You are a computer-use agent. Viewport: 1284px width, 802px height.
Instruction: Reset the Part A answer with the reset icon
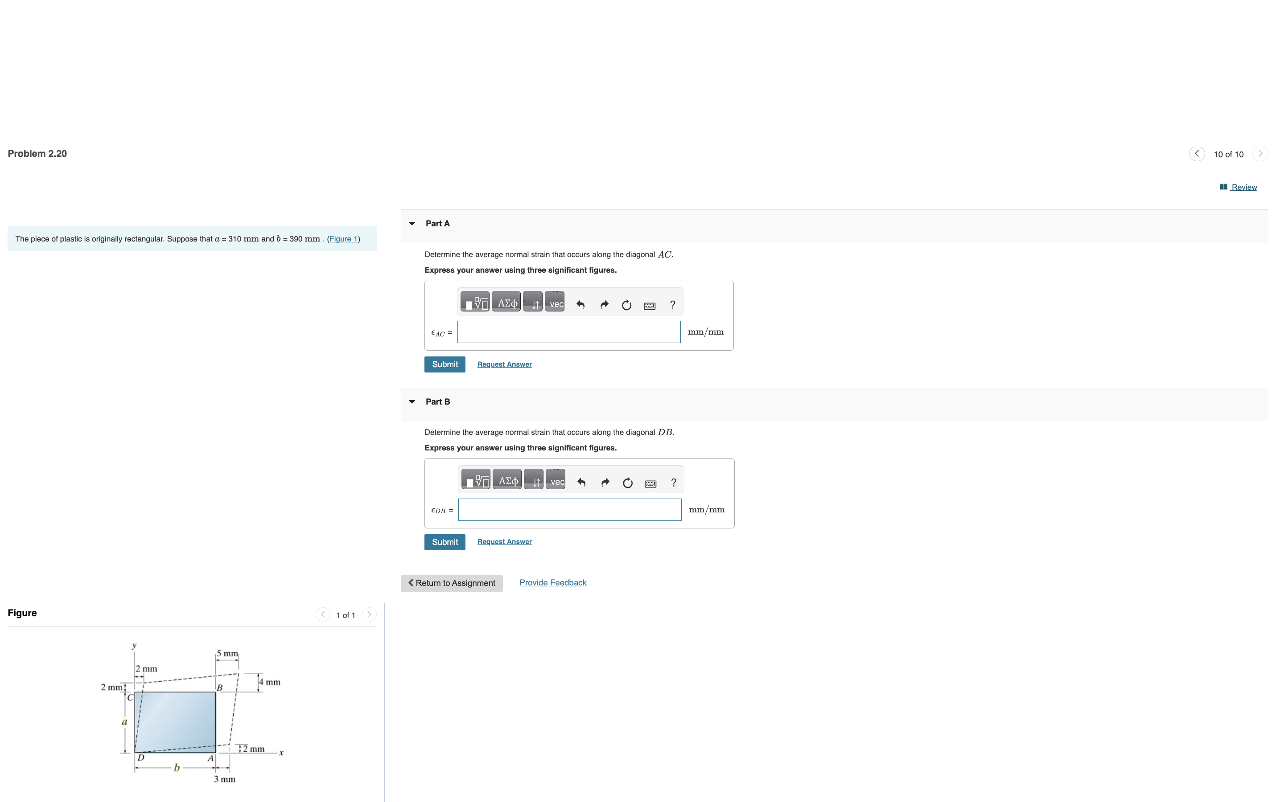click(626, 304)
